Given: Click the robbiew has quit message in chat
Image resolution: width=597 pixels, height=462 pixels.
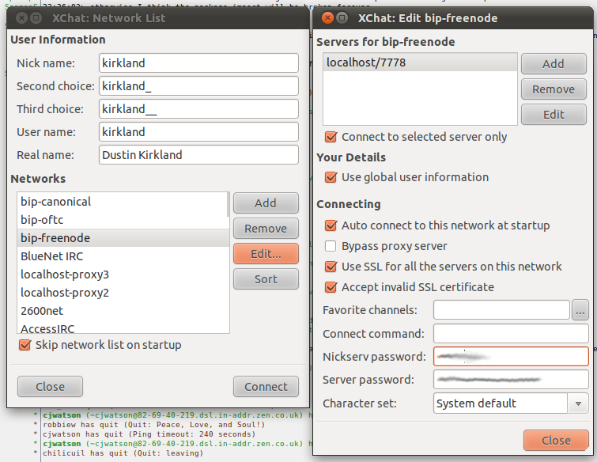Looking at the screenshot, I should (x=153, y=425).
